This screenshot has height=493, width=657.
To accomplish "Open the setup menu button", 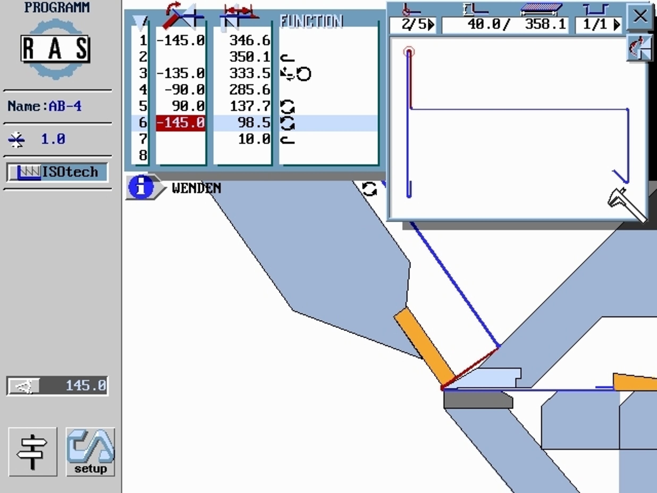I will click(90, 452).
